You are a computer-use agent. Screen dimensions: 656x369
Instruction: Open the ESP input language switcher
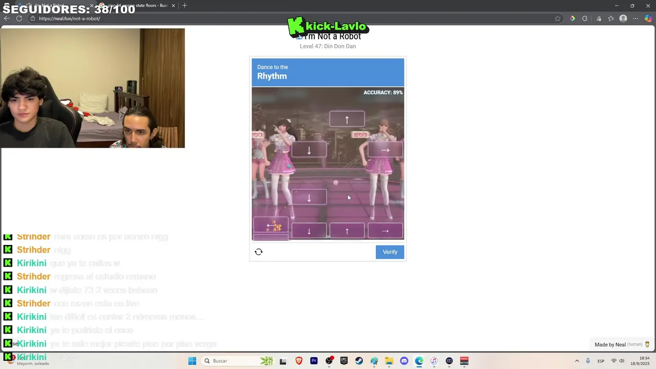point(601,361)
